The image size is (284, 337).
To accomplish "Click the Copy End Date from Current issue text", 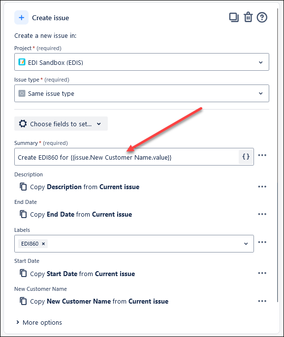I will [81, 215].
